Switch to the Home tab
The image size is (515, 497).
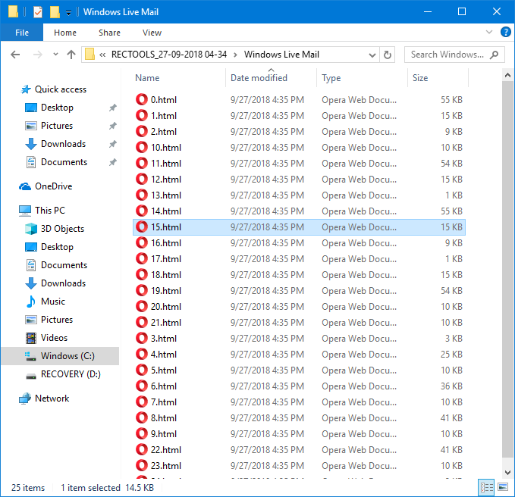coord(65,33)
